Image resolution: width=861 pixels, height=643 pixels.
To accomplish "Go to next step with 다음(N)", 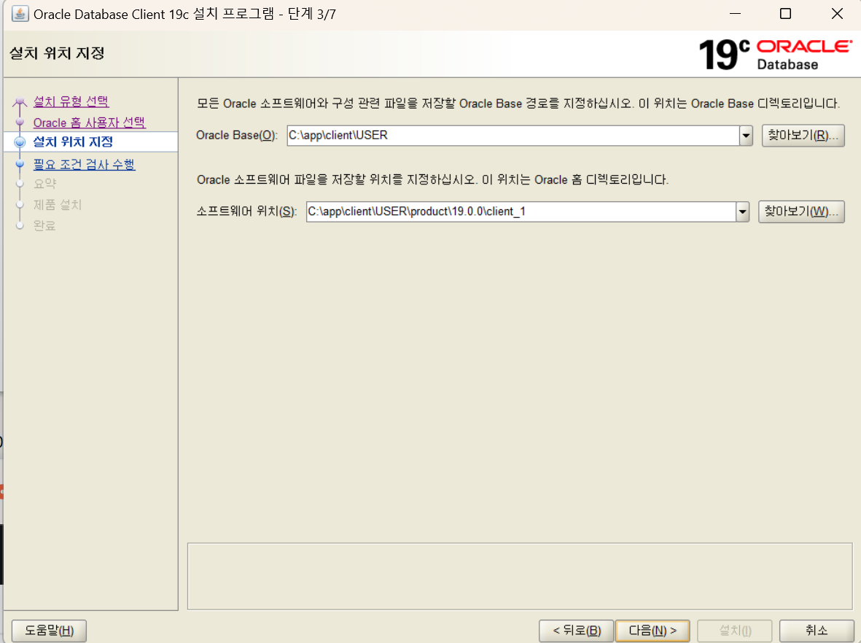I will 652,631.
